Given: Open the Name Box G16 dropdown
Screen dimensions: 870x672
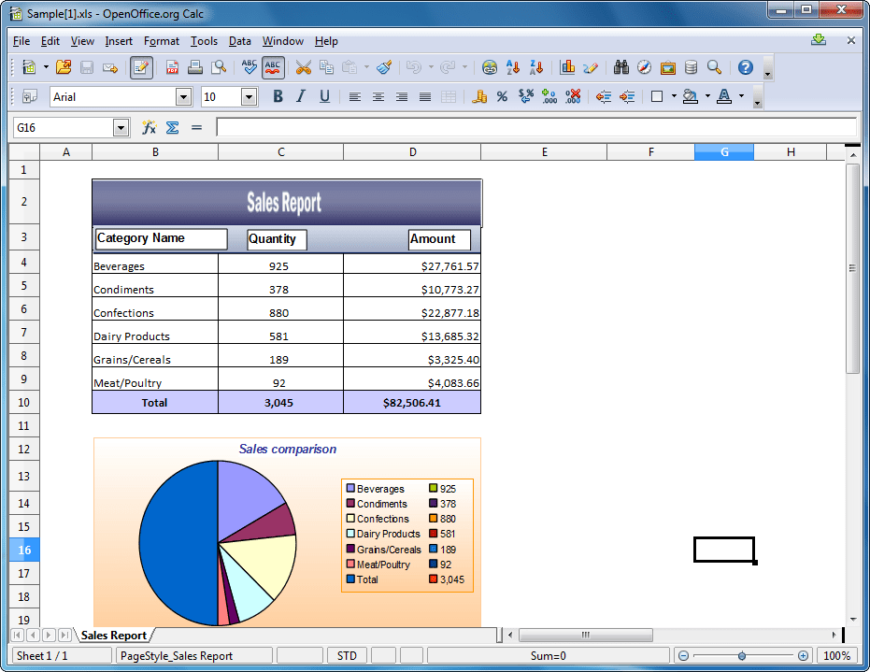Looking at the screenshot, I should 121,128.
